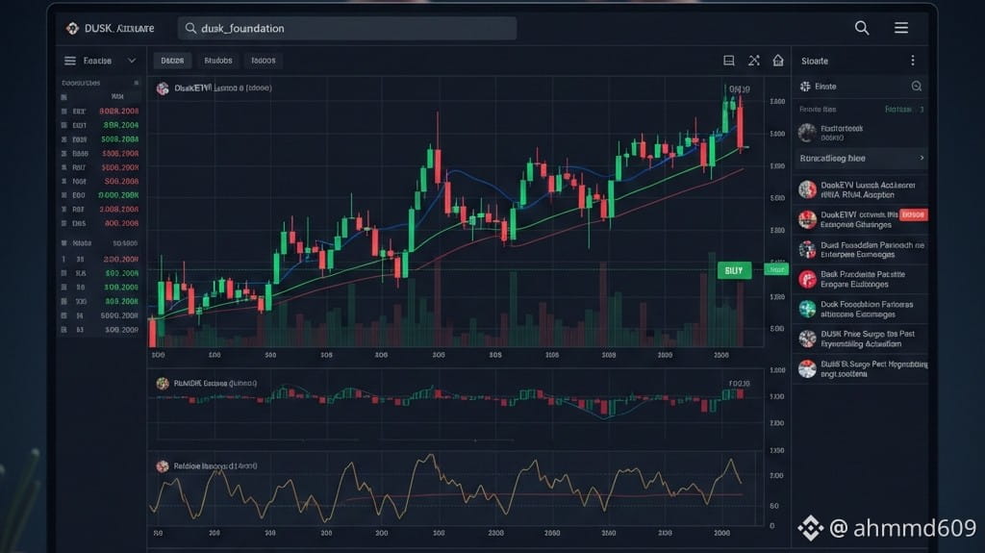Toggle the square marker of the 200.2008 row
The height and width of the screenshot is (553, 985).
64,259
